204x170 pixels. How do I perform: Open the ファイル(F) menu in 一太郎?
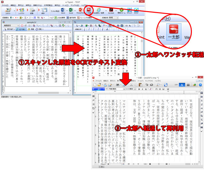pyautogui.click(x=98, y=81)
